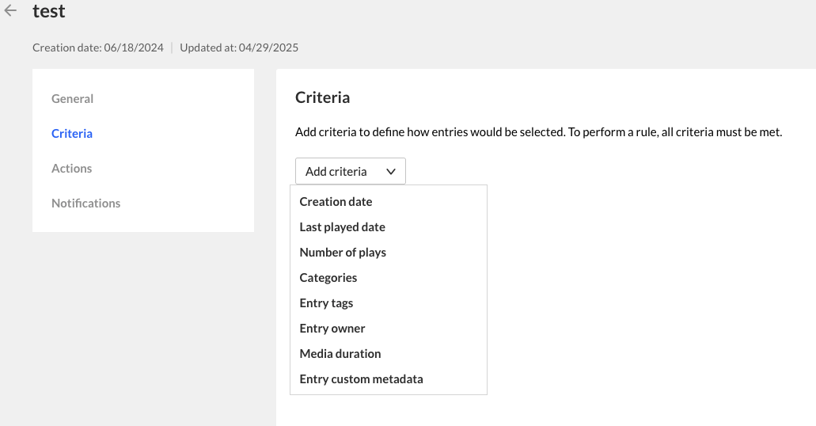Add Media duration as a criterion
This screenshot has width=816, height=426.
(x=340, y=354)
